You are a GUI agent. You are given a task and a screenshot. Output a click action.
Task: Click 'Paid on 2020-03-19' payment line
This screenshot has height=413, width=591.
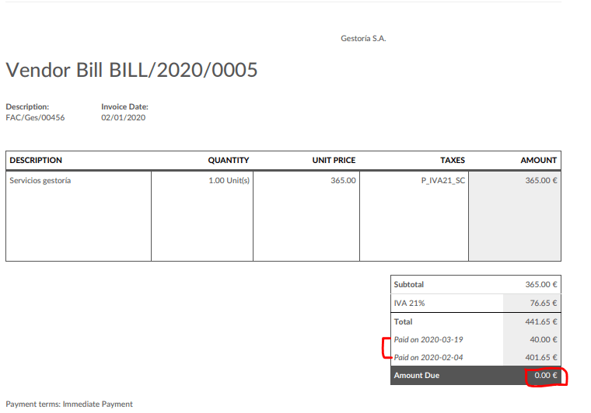(428, 340)
